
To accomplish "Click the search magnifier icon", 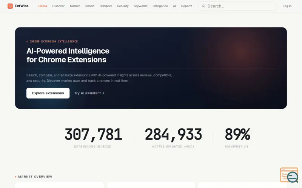I will pyautogui.click(x=203, y=6).
